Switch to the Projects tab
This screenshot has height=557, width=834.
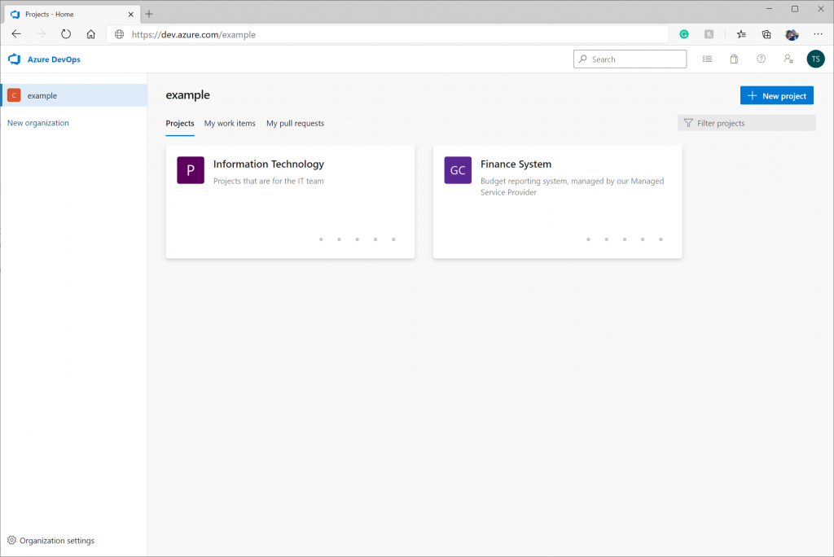(x=180, y=124)
